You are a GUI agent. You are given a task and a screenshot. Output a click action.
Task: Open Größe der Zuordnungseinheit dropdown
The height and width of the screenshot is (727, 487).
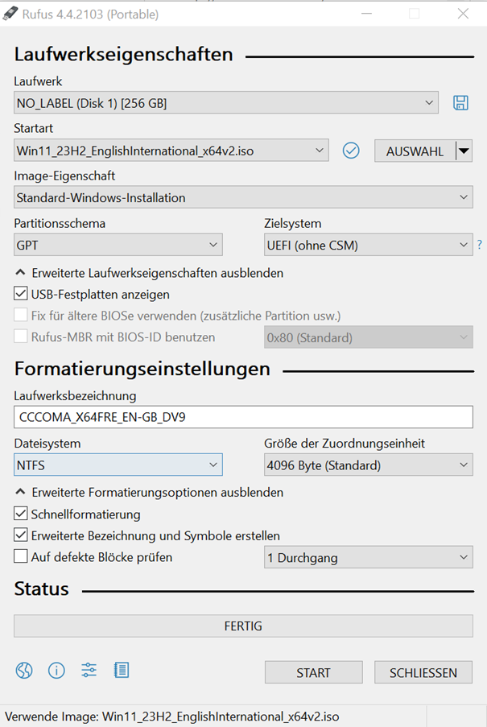click(x=369, y=465)
